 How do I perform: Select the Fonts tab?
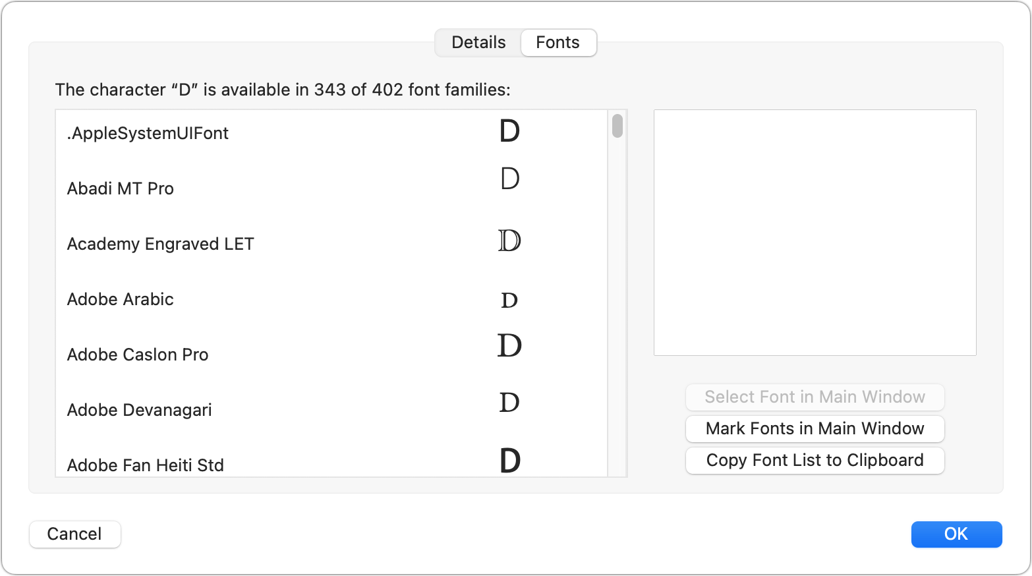click(x=558, y=43)
